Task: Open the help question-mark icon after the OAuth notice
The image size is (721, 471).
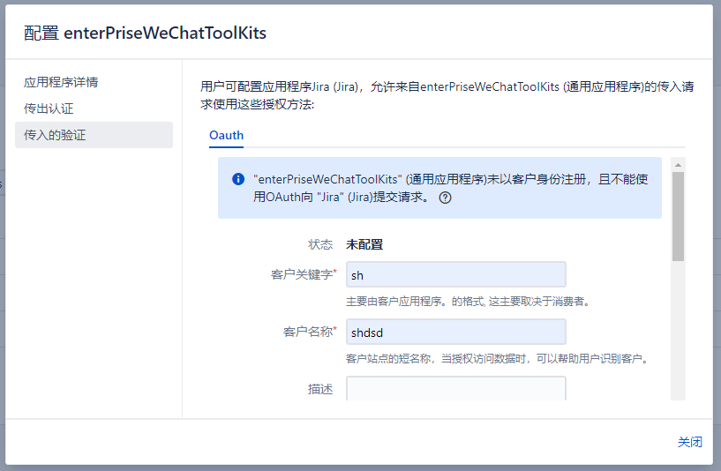Action: (x=445, y=198)
